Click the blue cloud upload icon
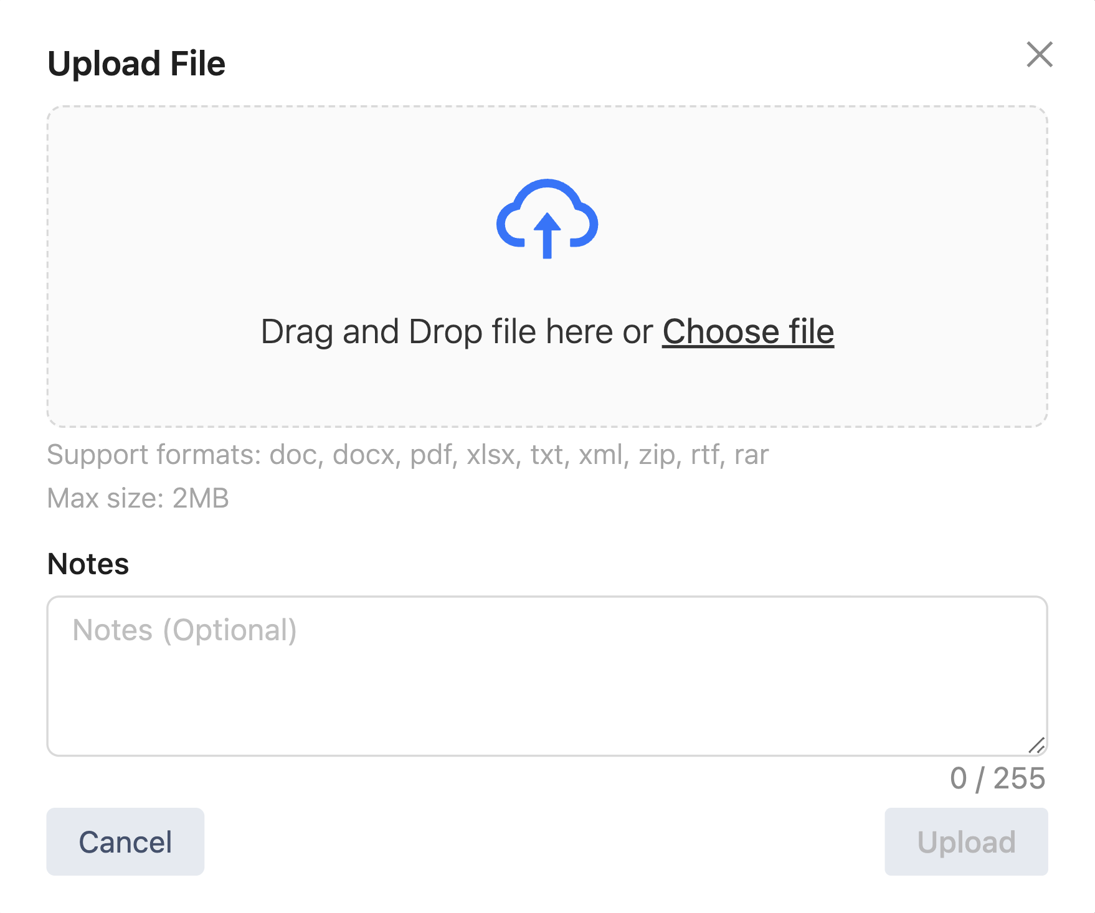The width and height of the screenshot is (1095, 913). click(547, 219)
